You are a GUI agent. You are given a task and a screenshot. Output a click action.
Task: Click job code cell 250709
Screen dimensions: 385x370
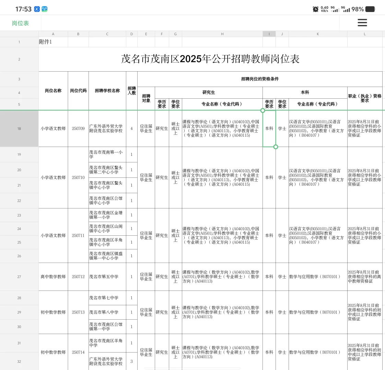(78, 128)
